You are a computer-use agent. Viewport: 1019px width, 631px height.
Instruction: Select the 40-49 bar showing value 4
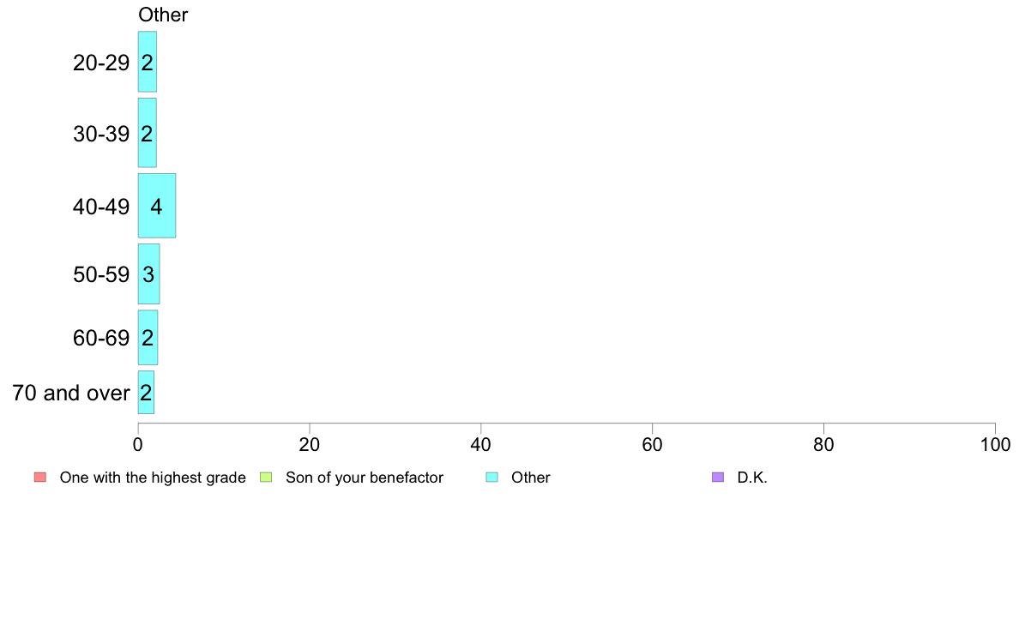coord(157,206)
